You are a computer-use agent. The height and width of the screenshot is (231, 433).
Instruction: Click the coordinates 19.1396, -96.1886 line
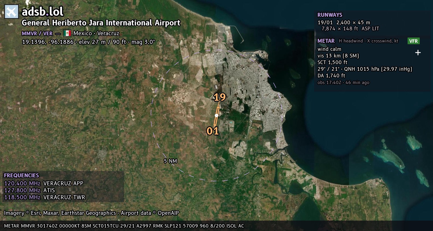tap(89, 42)
